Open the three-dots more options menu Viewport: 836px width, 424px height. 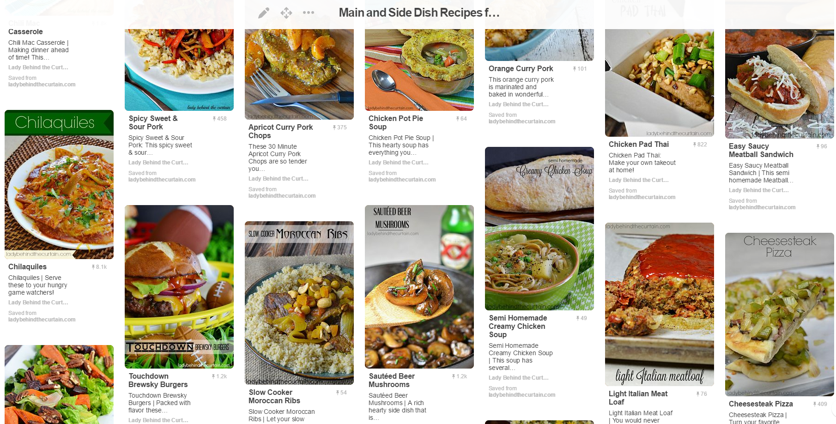[x=309, y=13]
